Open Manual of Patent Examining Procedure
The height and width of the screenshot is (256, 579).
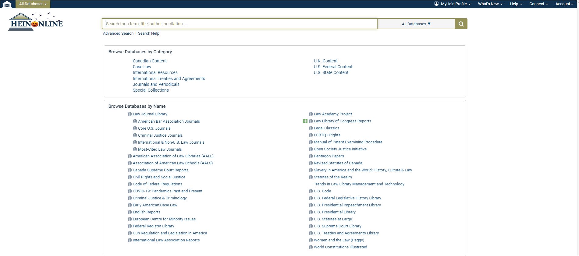click(x=348, y=142)
